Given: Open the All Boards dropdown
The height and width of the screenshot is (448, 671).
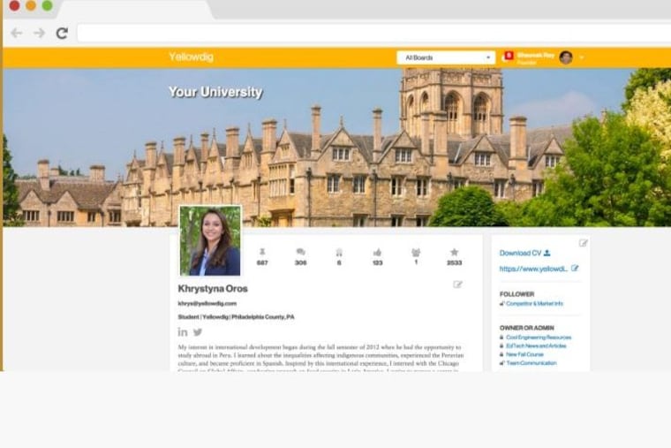Looking at the screenshot, I should point(446,57).
